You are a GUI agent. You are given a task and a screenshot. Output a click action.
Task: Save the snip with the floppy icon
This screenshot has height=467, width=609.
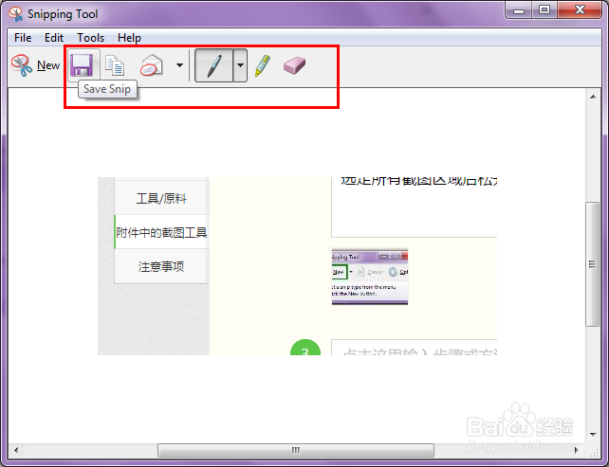tap(82, 65)
